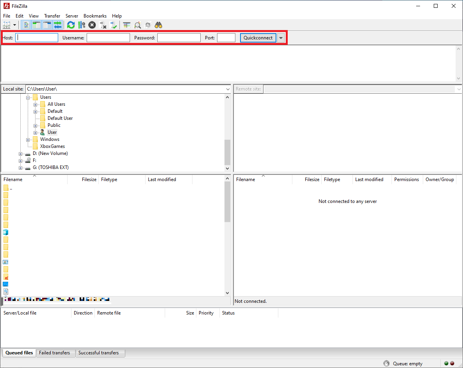Select the Public folder in tree
463x368 pixels.
(54, 125)
